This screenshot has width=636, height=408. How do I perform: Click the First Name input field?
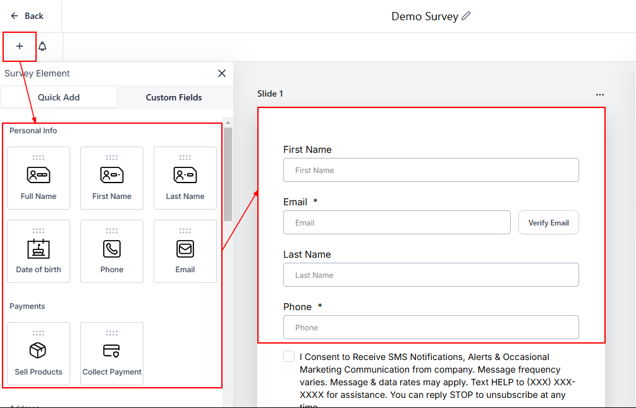tap(431, 171)
